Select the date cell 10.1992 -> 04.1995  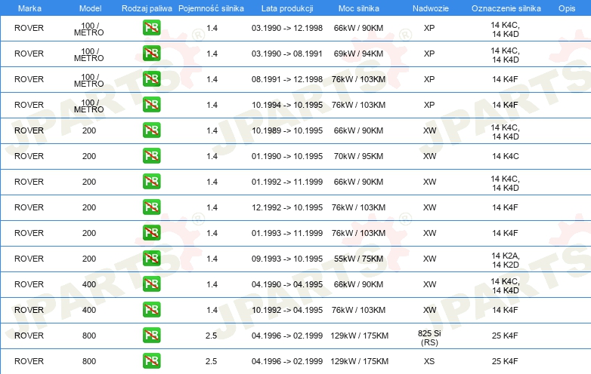point(287,310)
